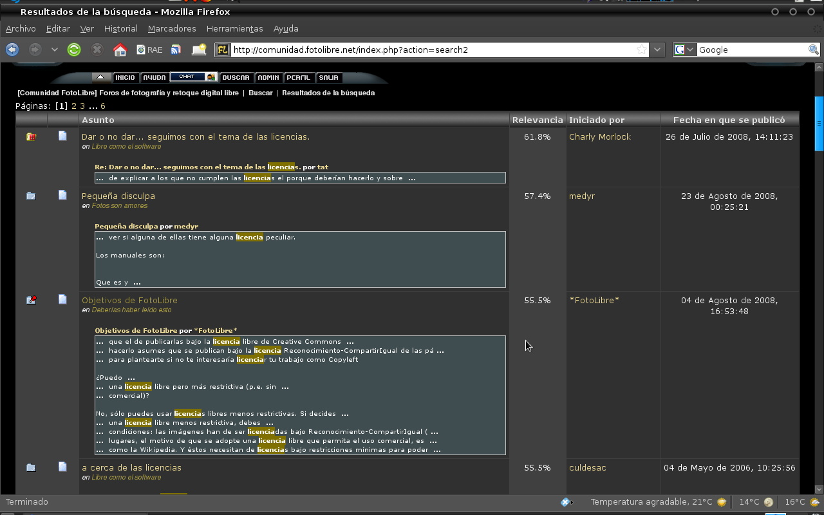Click the message icon of 'Objetivos de FotoLibre' row

(62, 299)
